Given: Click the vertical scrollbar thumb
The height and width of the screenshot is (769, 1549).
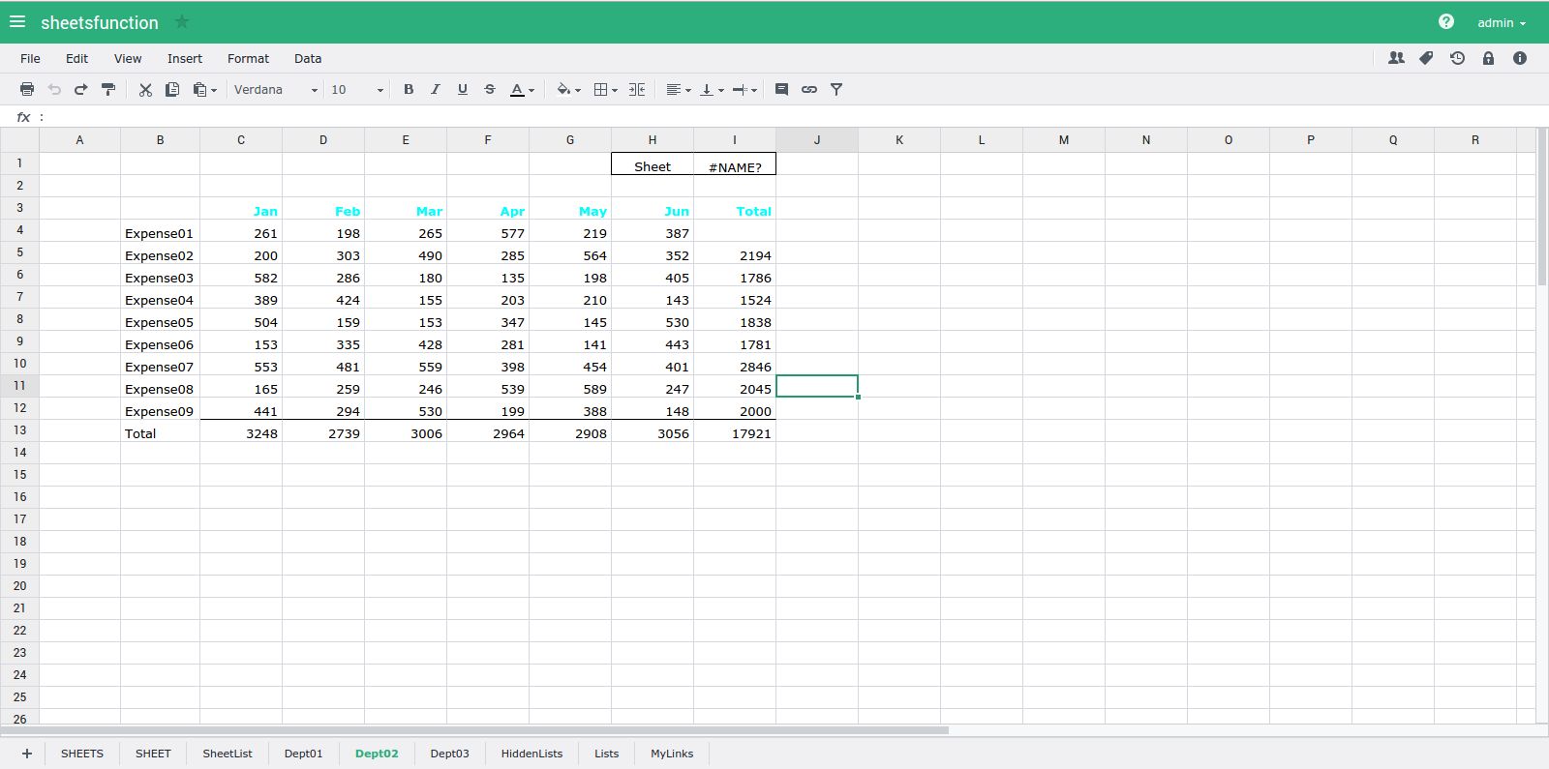Looking at the screenshot, I should [1542, 208].
